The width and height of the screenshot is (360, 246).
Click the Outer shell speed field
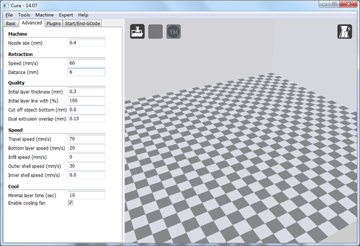pyautogui.click(x=86, y=166)
